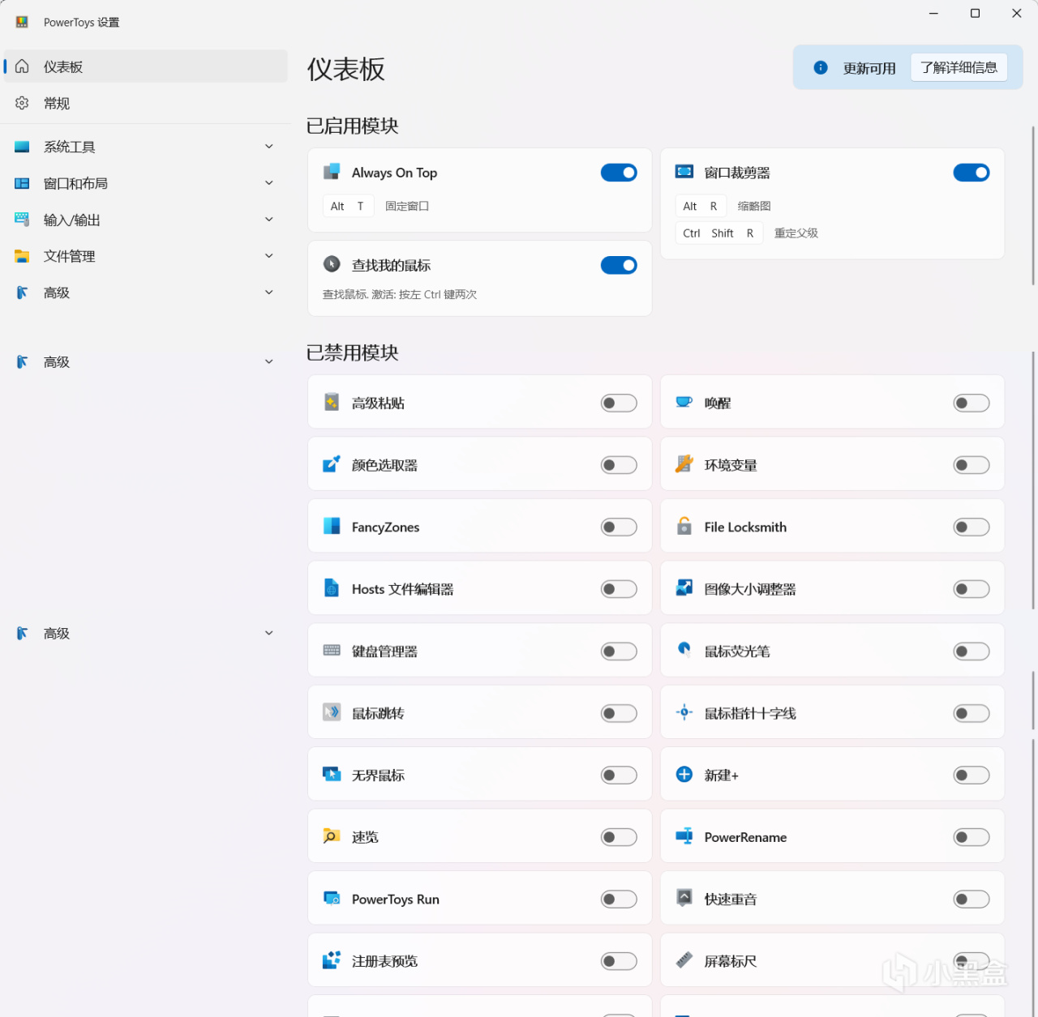The height and width of the screenshot is (1017, 1038).
Task: Open the 常规 settings page
Action: pos(146,103)
